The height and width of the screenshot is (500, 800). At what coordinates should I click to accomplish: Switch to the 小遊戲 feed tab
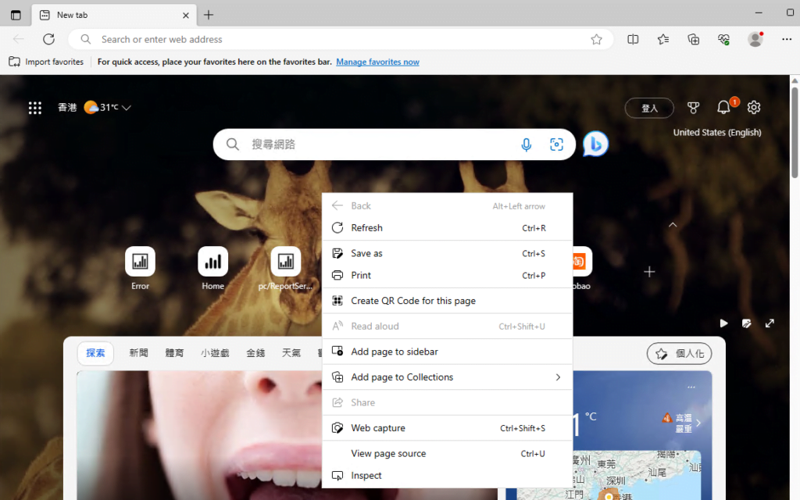click(x=215, y=353)
